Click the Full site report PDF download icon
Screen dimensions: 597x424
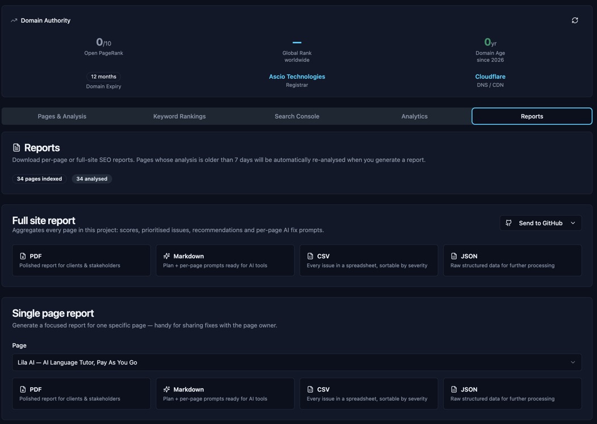[23, 256]
